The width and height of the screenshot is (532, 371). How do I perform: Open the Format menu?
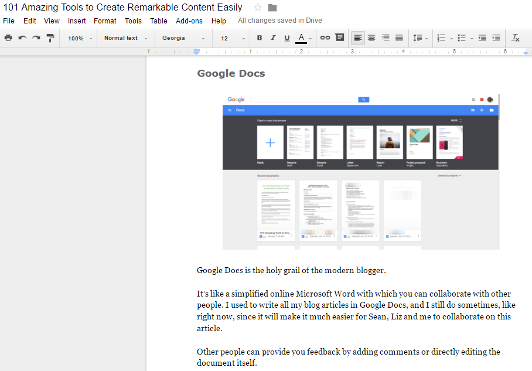(105, 21)
